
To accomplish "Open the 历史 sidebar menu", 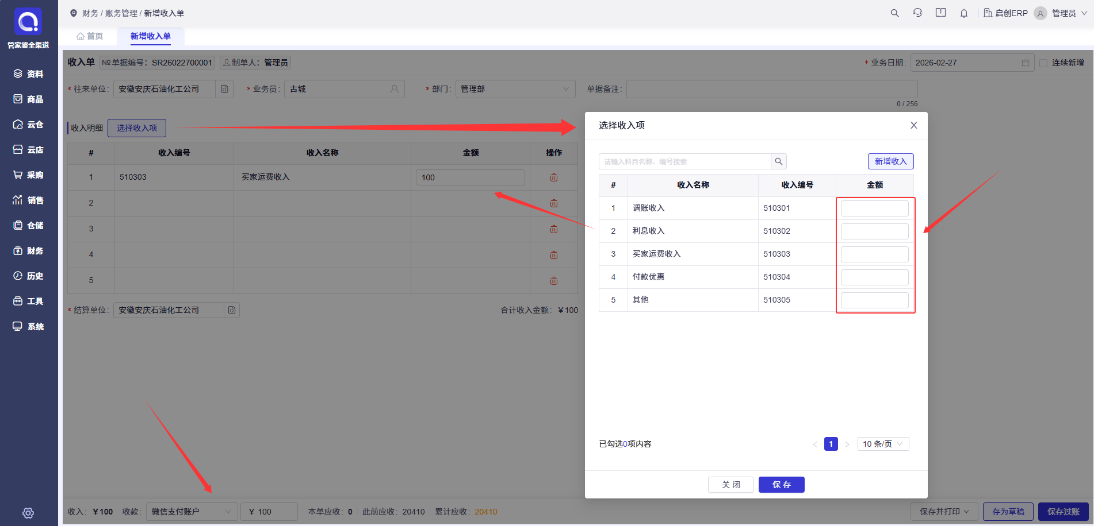I will [x=29, y=276].
